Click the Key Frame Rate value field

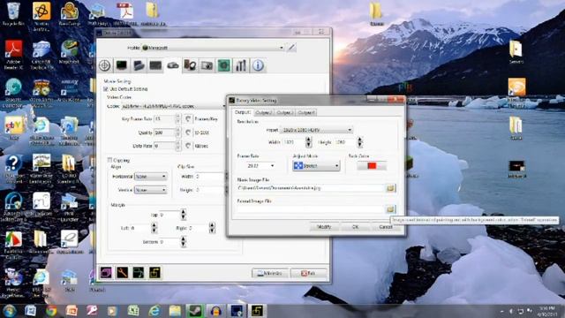(x=165, y=119)
